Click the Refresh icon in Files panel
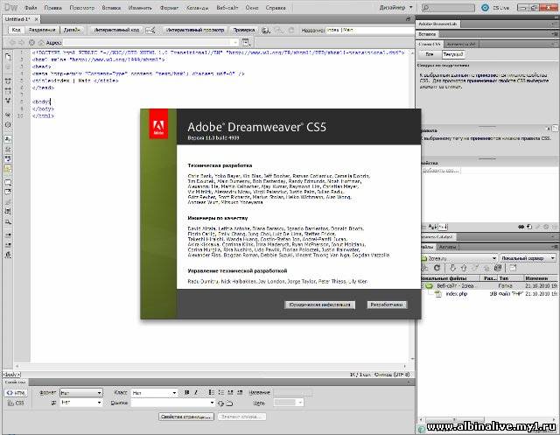The image size is (560, 435). click(437, 268)
